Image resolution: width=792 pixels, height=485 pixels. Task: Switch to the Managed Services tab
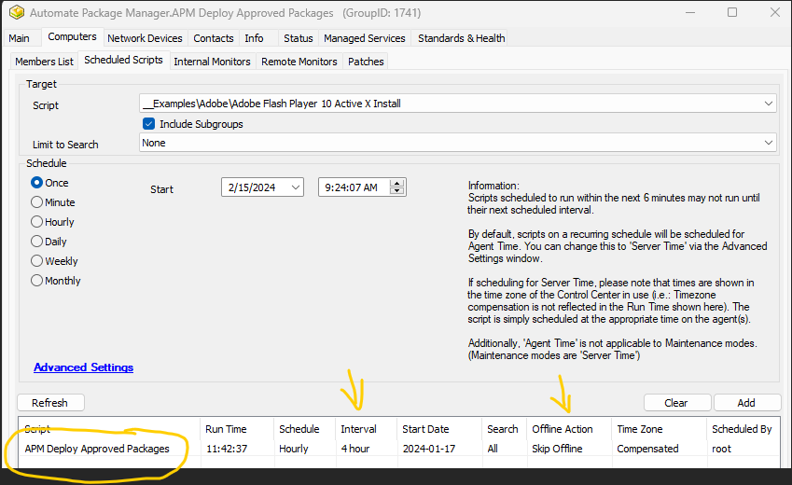pyautogui.click(x=364, y=38)
